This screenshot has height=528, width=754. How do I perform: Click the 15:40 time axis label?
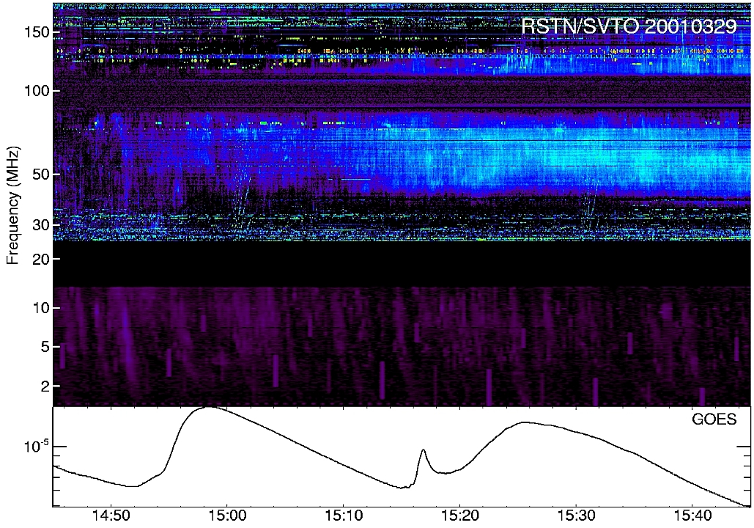point(692,517)
